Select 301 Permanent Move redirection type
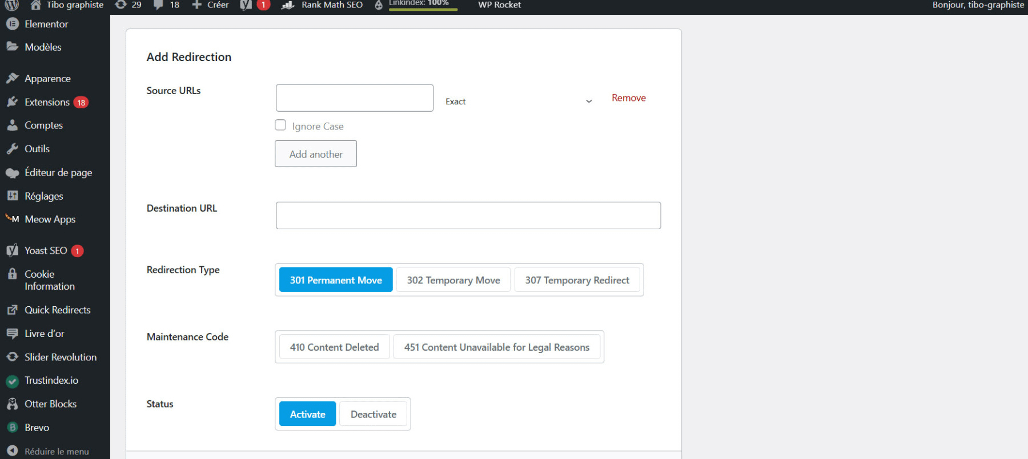The image size is (1028, 459). click(336, 280)
